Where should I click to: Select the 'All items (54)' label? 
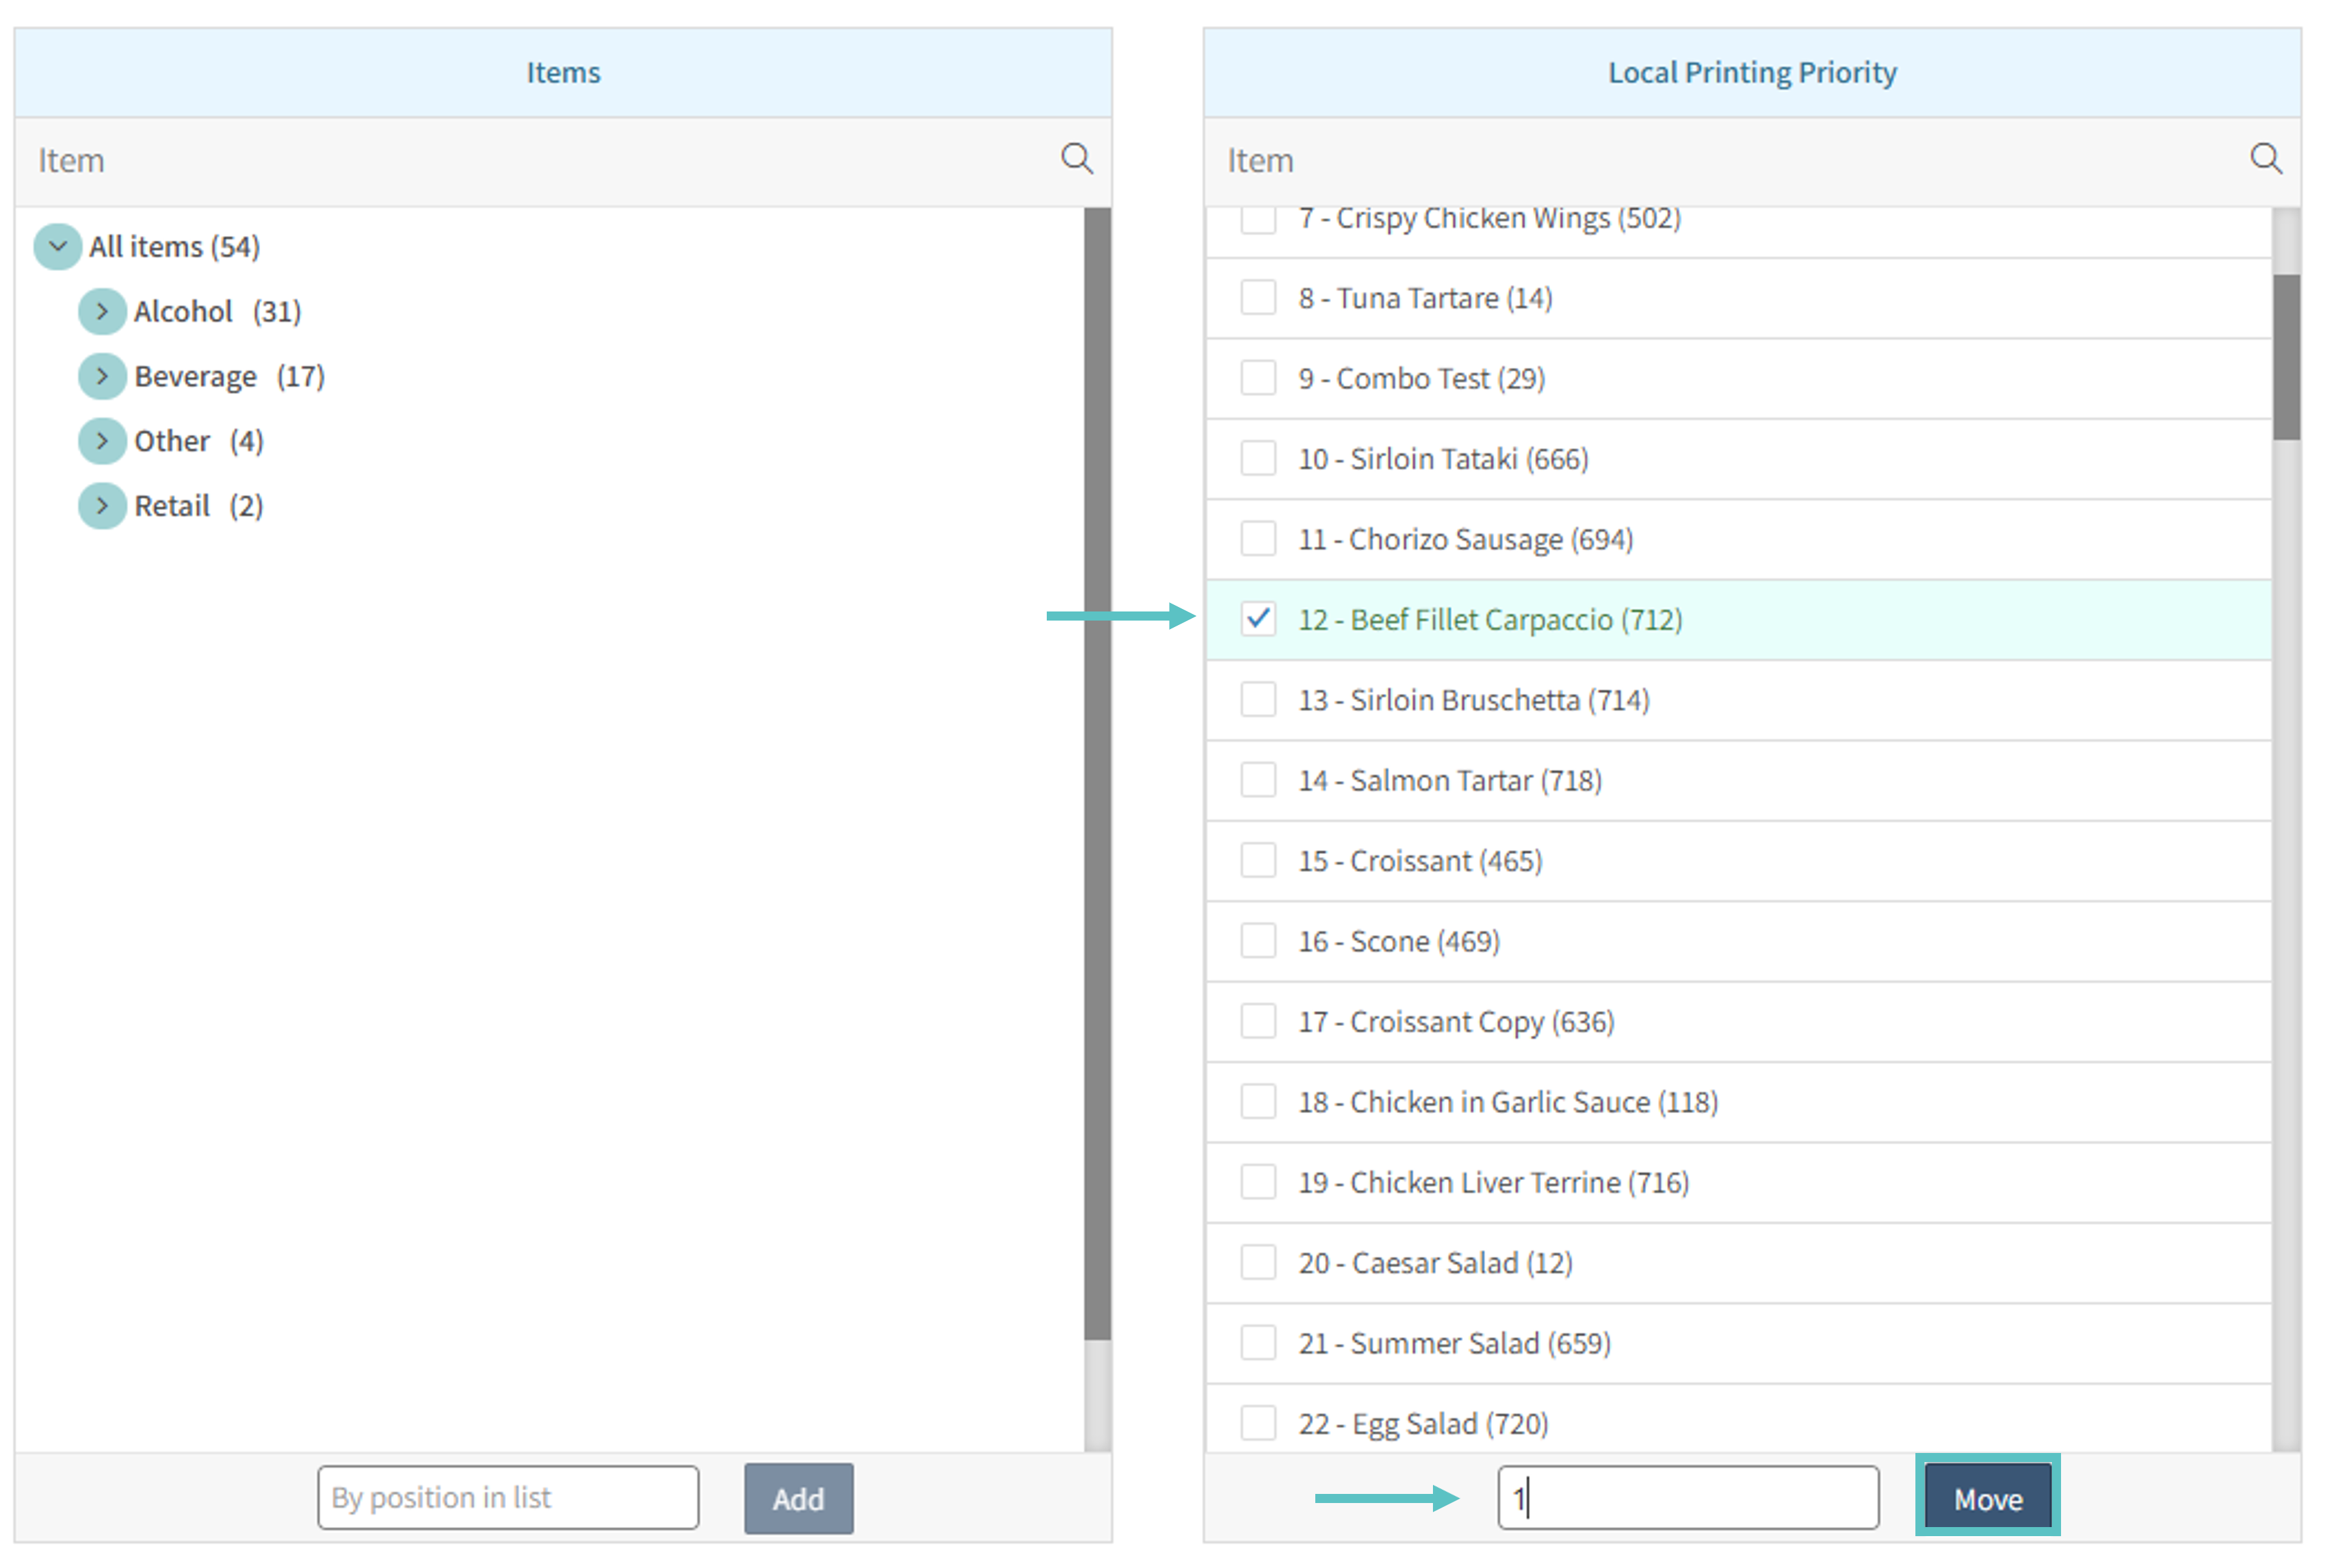174,247
